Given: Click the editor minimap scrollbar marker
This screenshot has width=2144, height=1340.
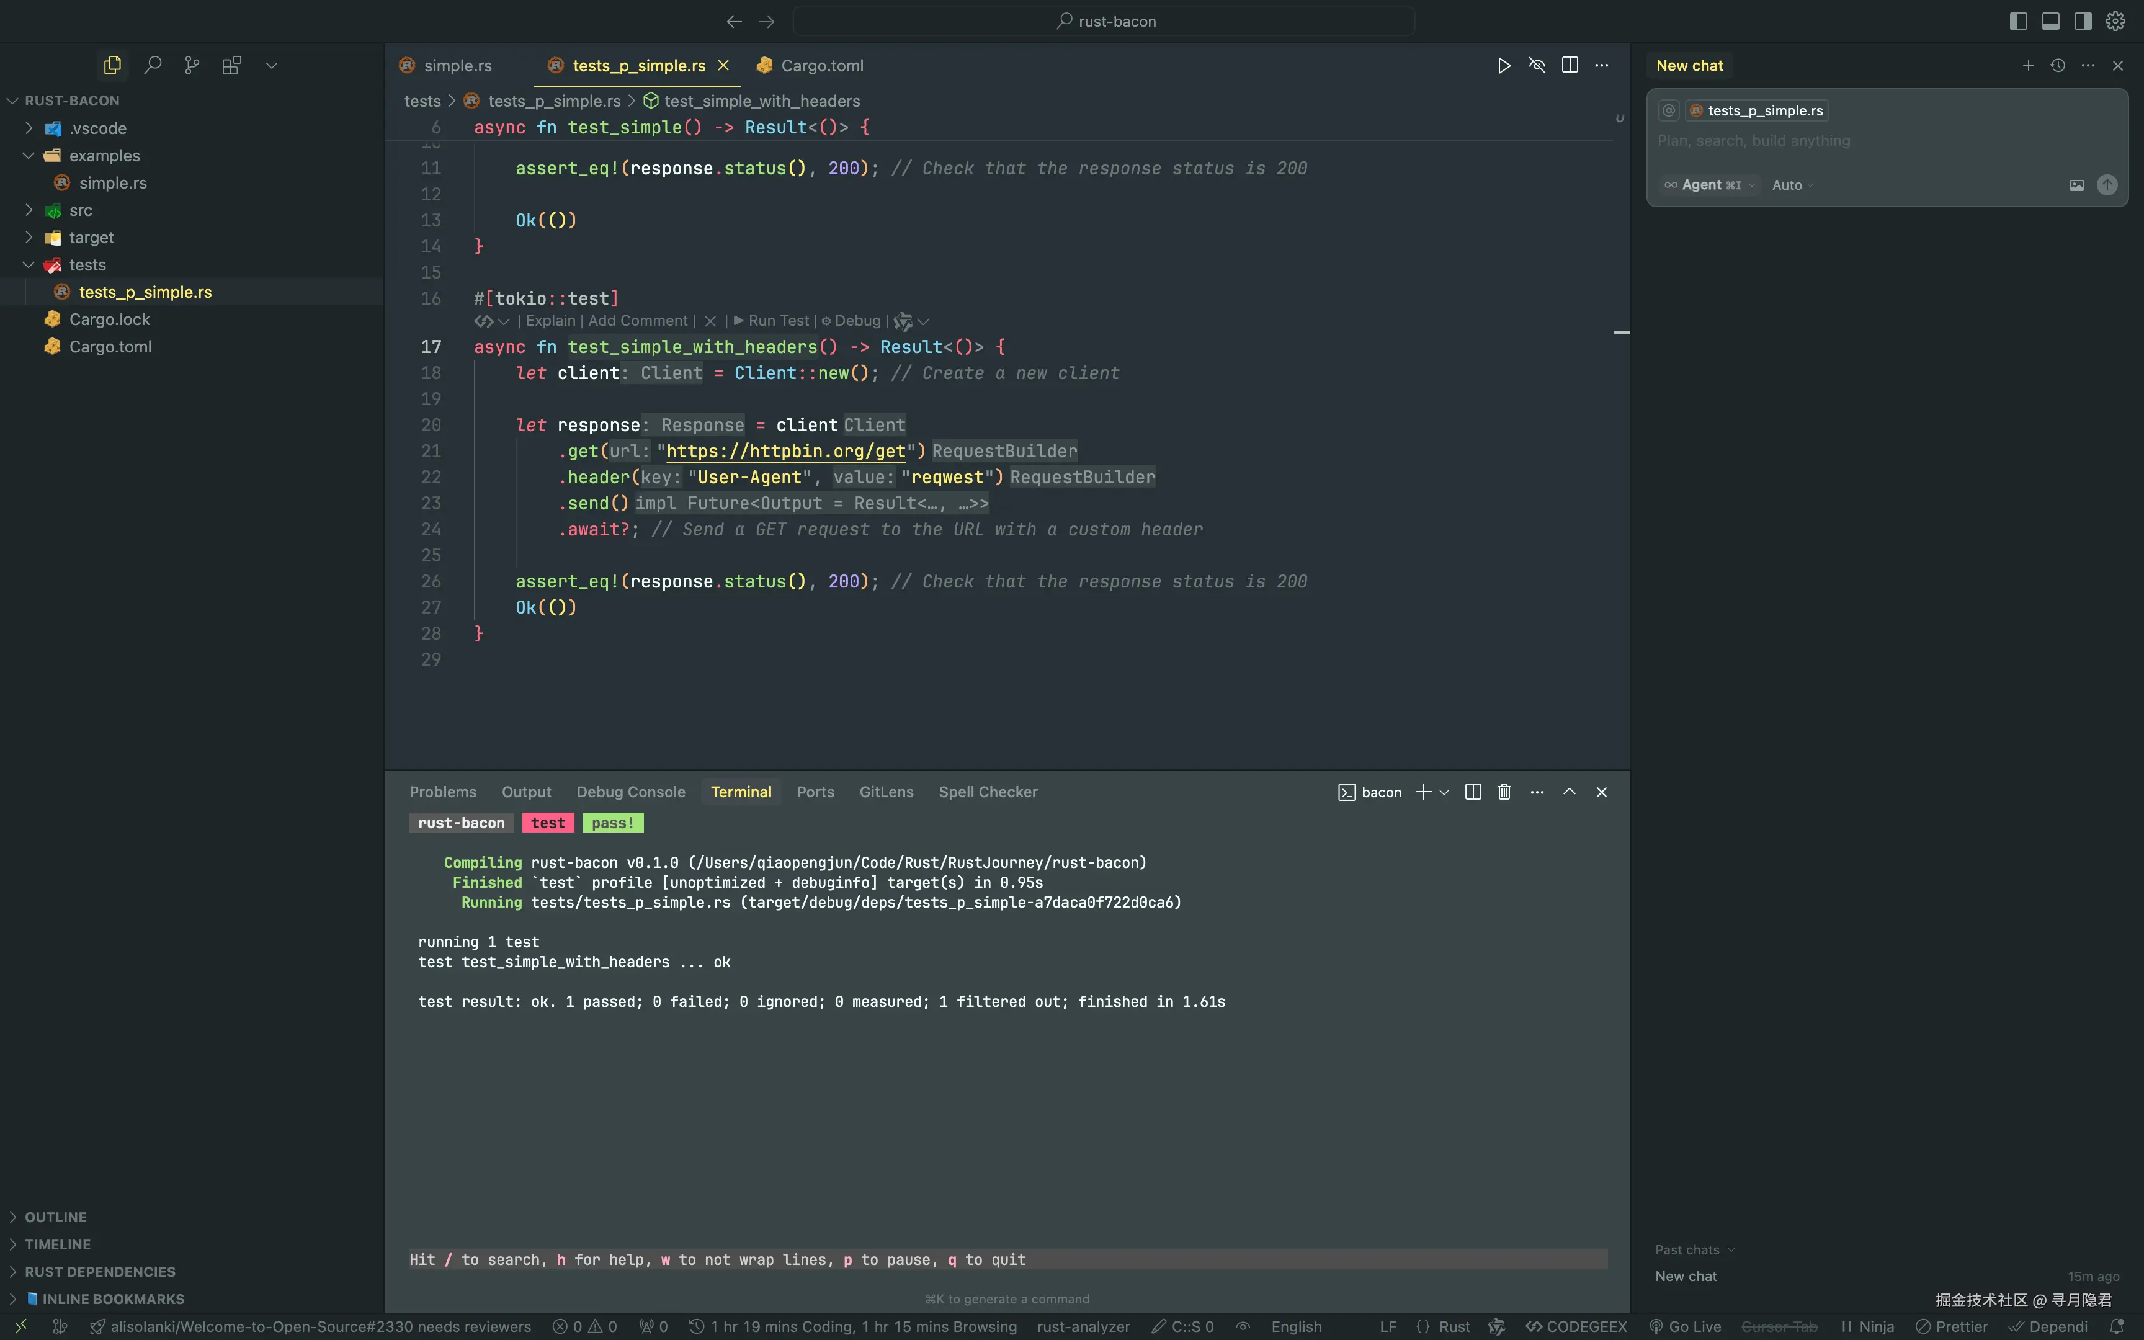Looking at the screenshot, I should pos(1620,333).
